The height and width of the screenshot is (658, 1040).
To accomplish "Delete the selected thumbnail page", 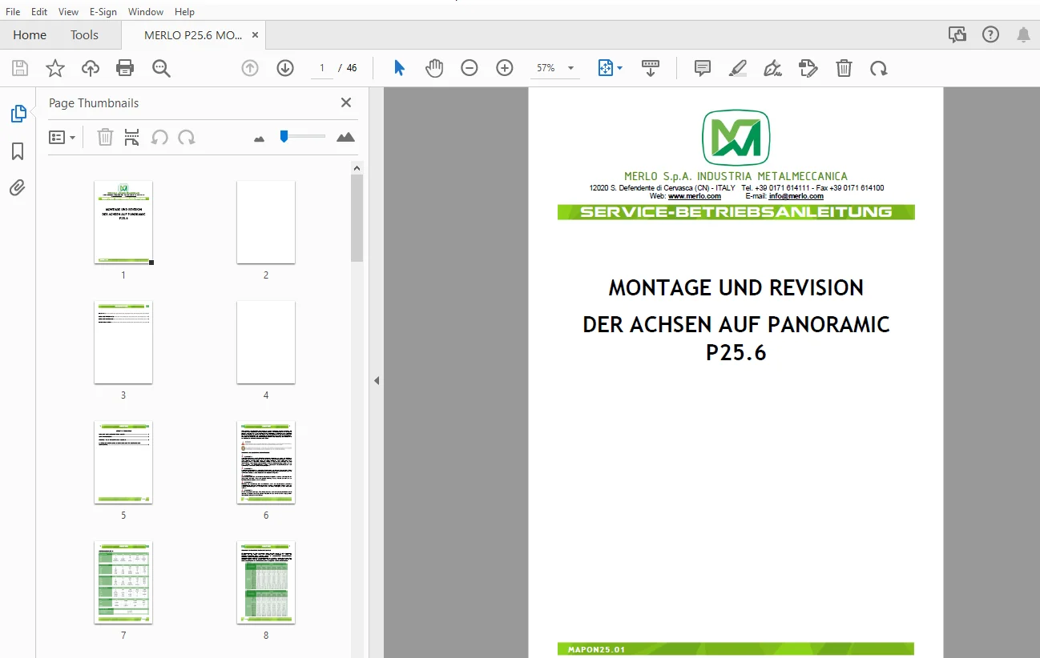I will (x=105, y=138).
